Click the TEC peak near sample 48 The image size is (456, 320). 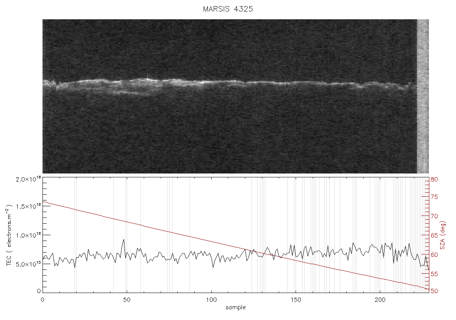(x=124, y=240)
